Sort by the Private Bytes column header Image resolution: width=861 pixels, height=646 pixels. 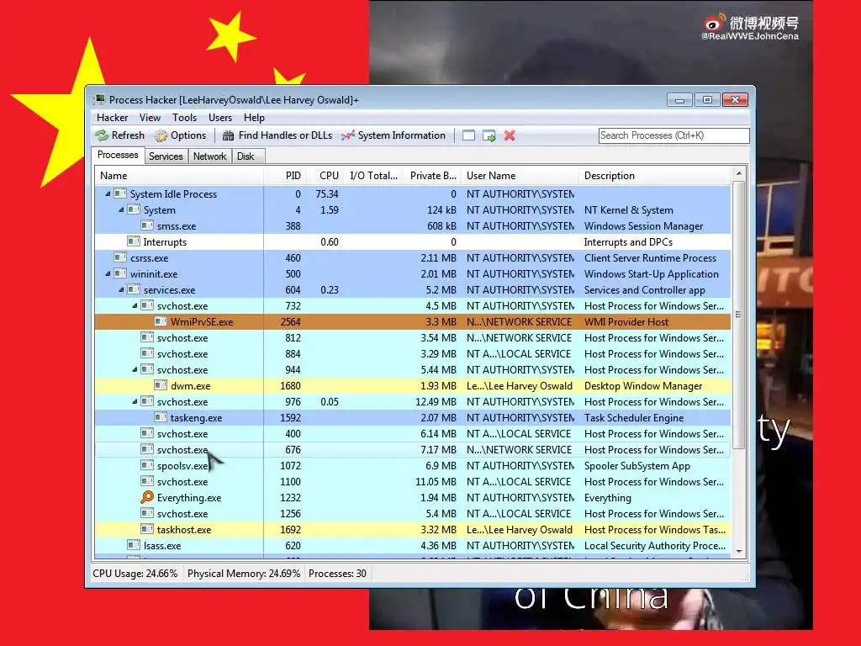(432, 176)
